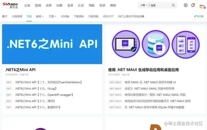Open 使用 .NET MAUI 生成移动应用和桌面应用 title
The image size is (207, 130).
click(143, 70)
